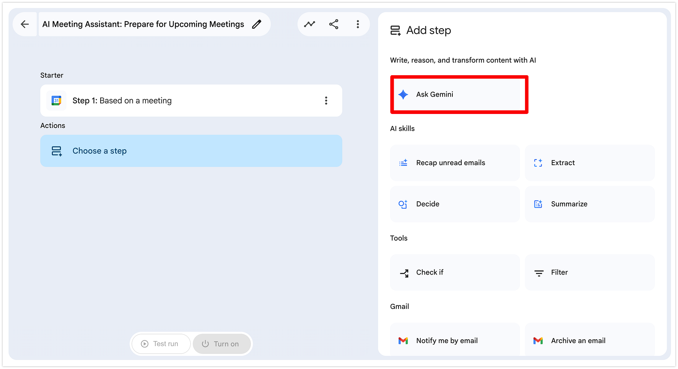Choose the Ask Gemini step
Screen dimensions: 678x369
pos(455,94)
